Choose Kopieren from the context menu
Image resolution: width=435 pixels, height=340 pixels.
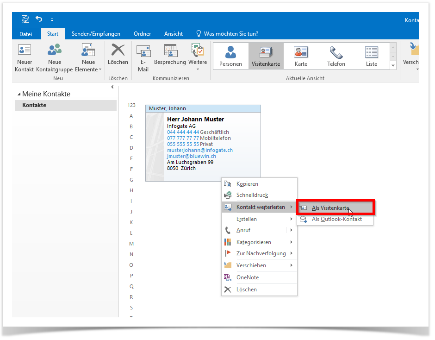[260, 184]
